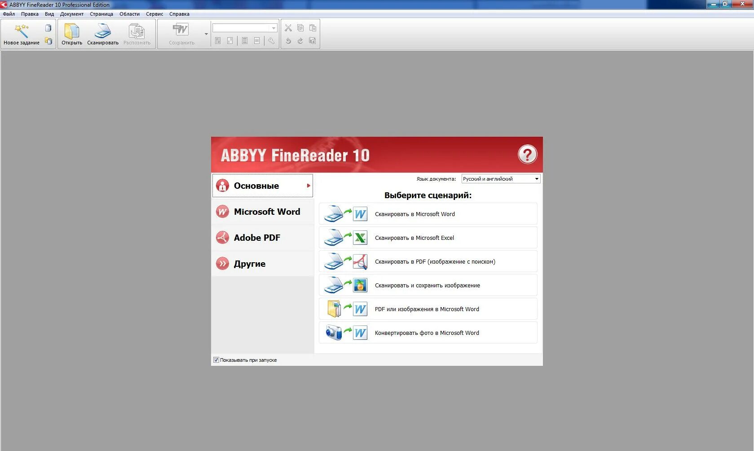Choose Сканировать в Microsoft Word scenario
The image size is (754, 451).
(x=428, y=214)
